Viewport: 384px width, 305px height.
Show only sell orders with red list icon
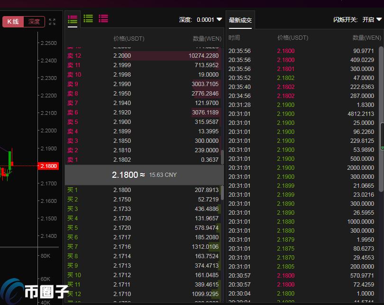103,19
